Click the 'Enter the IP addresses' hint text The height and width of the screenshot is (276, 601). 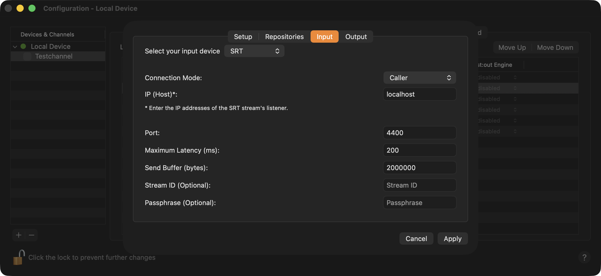point(216,108)
